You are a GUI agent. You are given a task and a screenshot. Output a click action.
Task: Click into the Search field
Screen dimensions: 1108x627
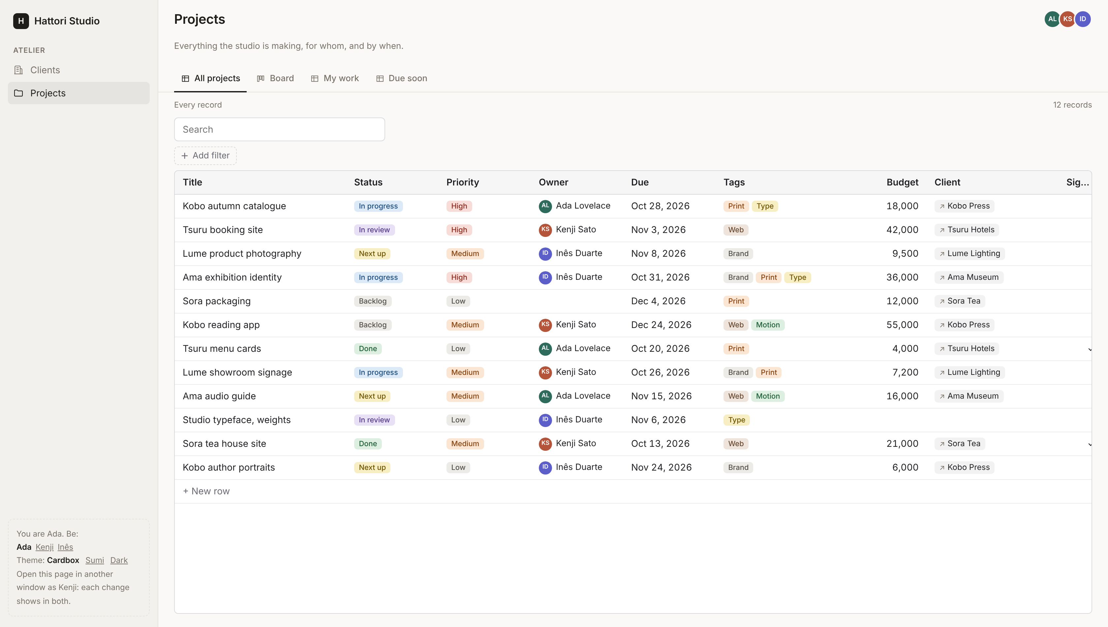pos(279,129)
